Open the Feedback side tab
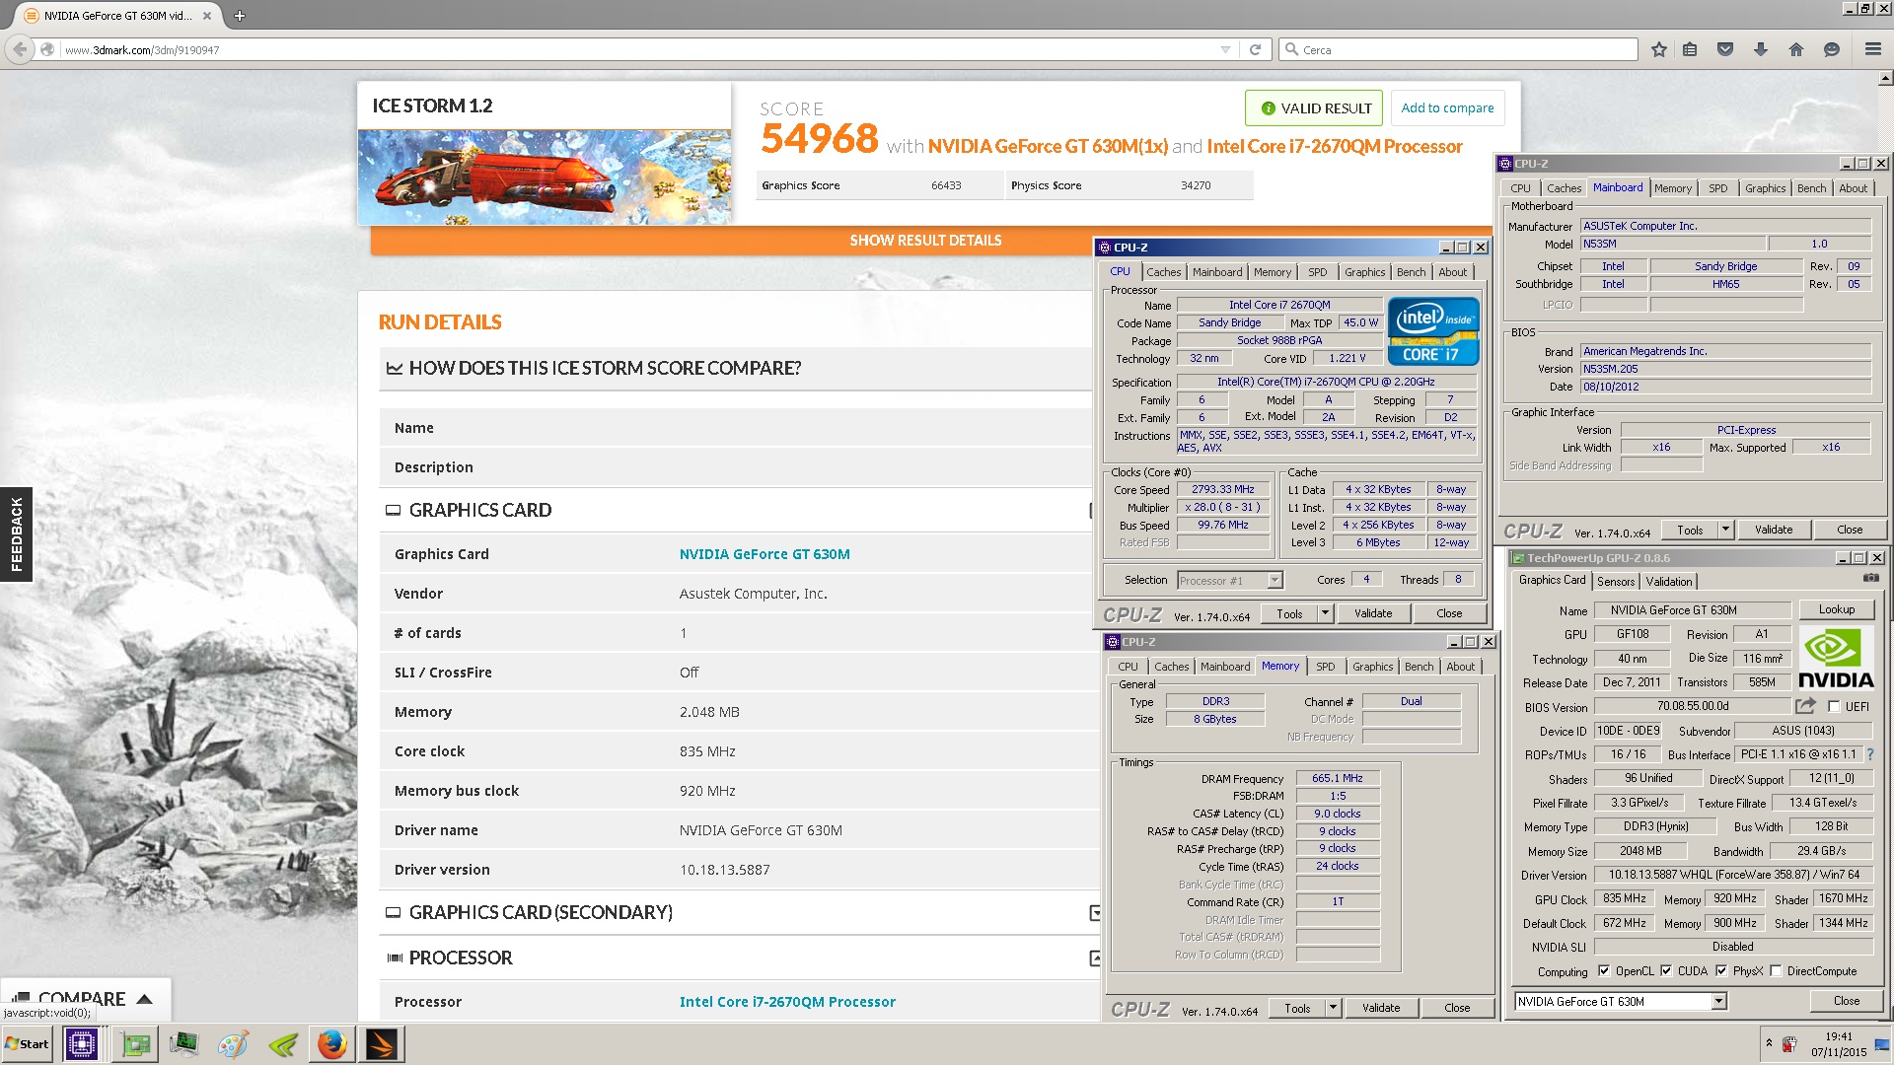The image size is (1894, 1065). [x=16, y=534]
